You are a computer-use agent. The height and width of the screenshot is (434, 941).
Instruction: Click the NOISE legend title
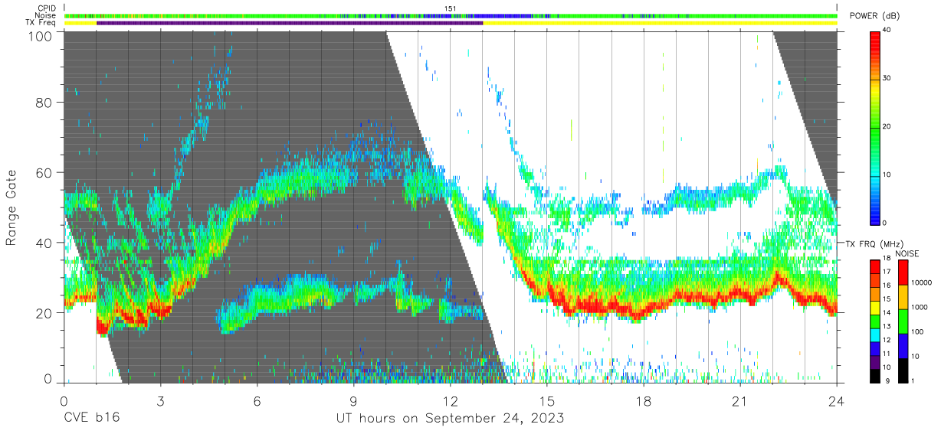907,253
